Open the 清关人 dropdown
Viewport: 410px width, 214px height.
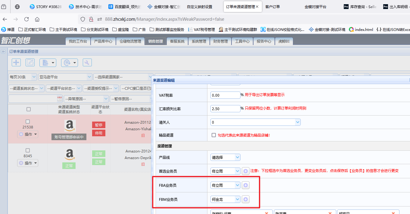[256, 122]
